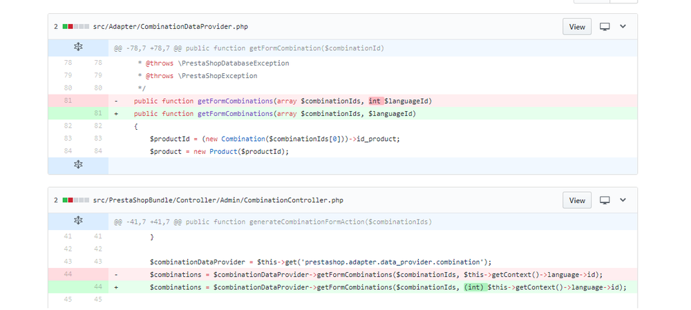This screenshot has height=310, width=691.
Task: Open View for CombinationController.php
Action: click(577, 200)
